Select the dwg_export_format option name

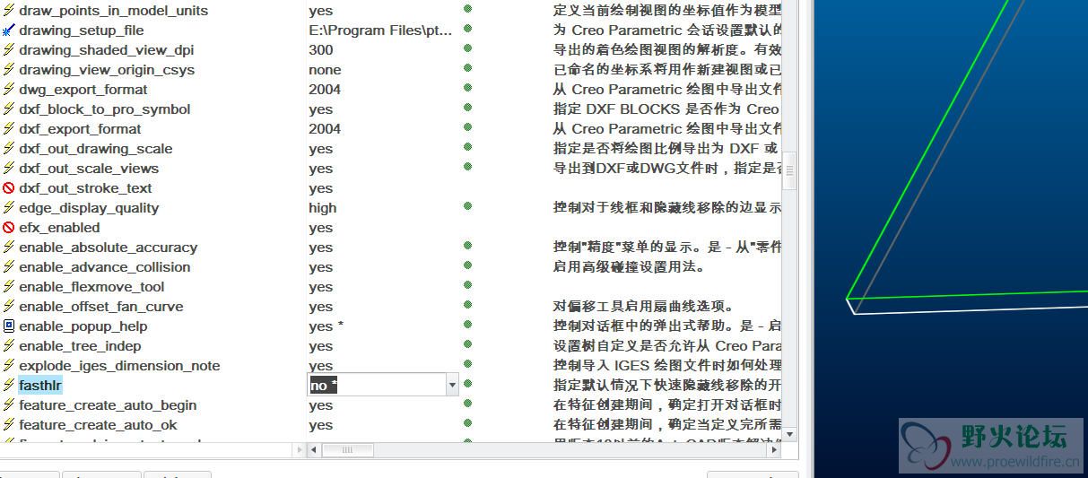[x=83, y=90]
